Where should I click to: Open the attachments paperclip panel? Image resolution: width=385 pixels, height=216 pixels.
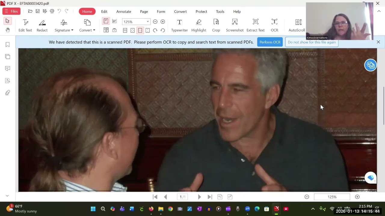pos(8,93)
